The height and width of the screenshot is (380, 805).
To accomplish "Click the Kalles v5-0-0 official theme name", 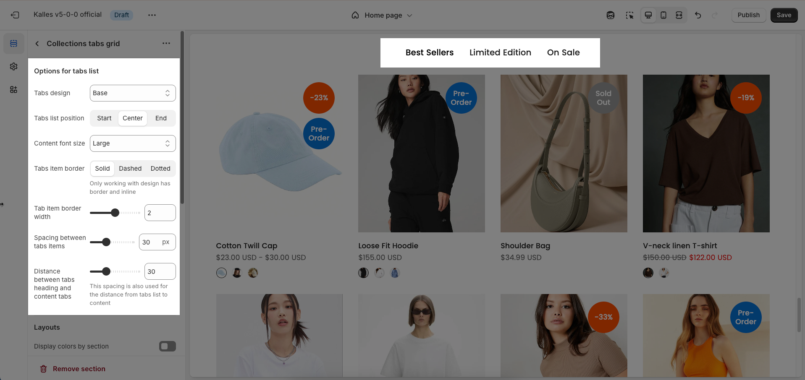I will (x=68, y=15).
